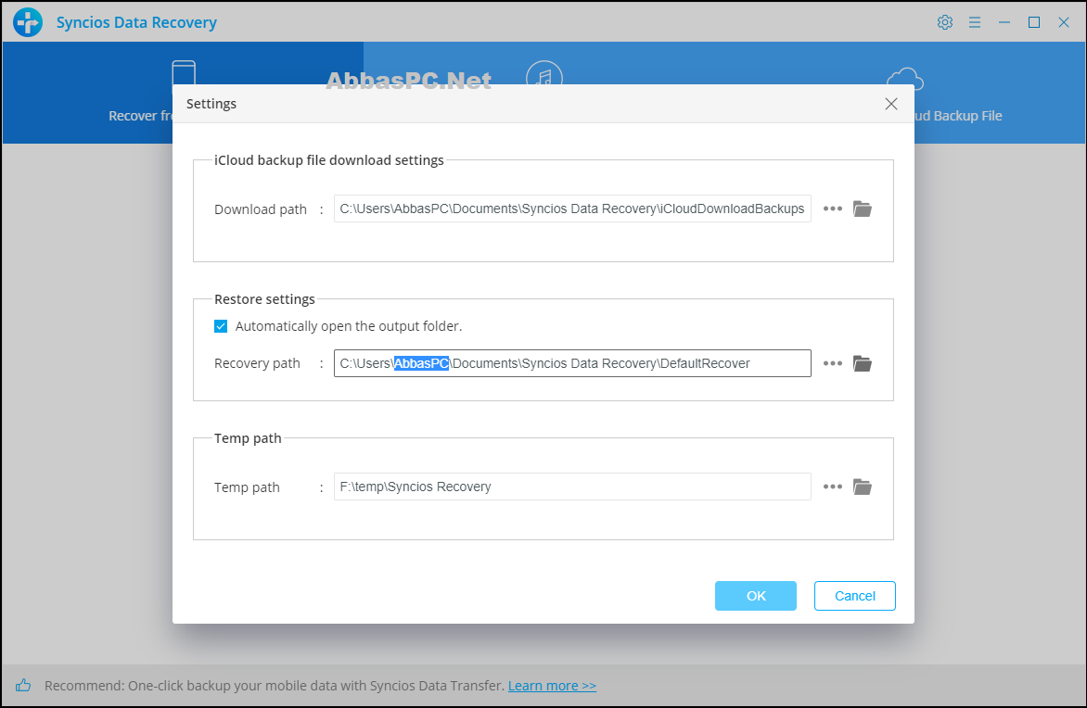Viewport: 1087px width, 708px height.
Task: Open the hamburger menu in title bar
Action: [x=975, y=22]
